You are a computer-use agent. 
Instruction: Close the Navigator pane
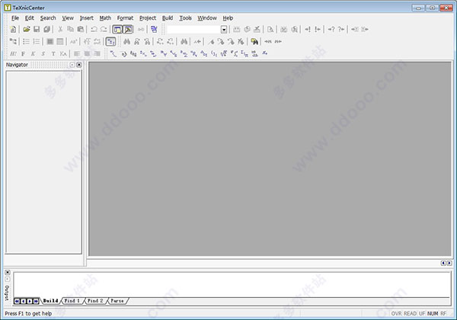point(79,65)
